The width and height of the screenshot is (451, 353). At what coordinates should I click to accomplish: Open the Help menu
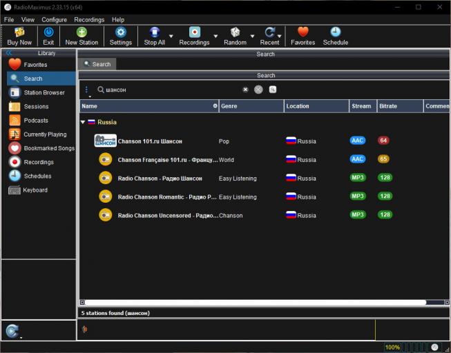point(118,20)
